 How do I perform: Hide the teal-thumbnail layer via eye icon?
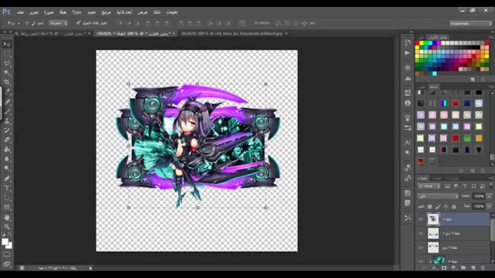421,261
